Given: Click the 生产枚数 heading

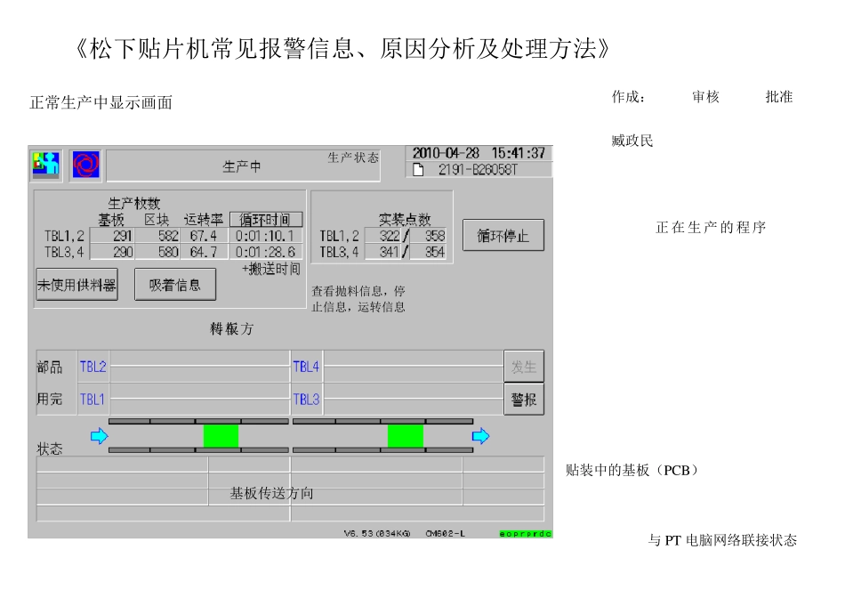Looking at the screenshot, I should [134, 203].
